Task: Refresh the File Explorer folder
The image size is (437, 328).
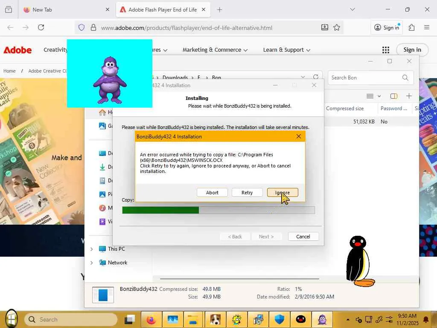Action: [x=316, y=77]
